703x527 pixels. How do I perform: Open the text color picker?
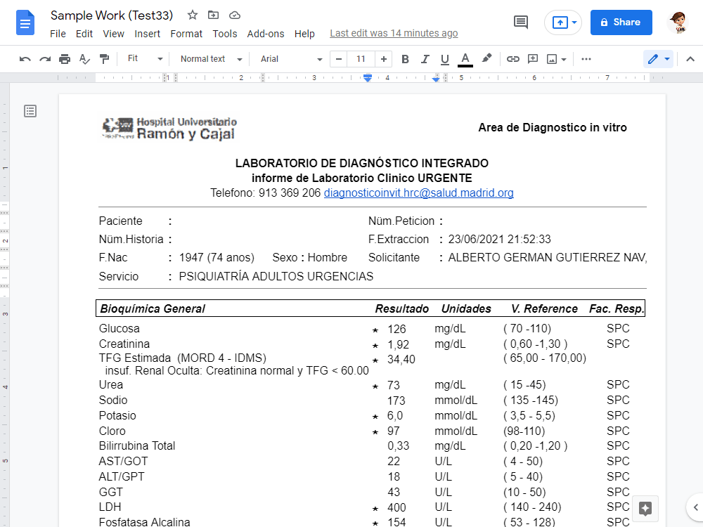coord(465,59)
